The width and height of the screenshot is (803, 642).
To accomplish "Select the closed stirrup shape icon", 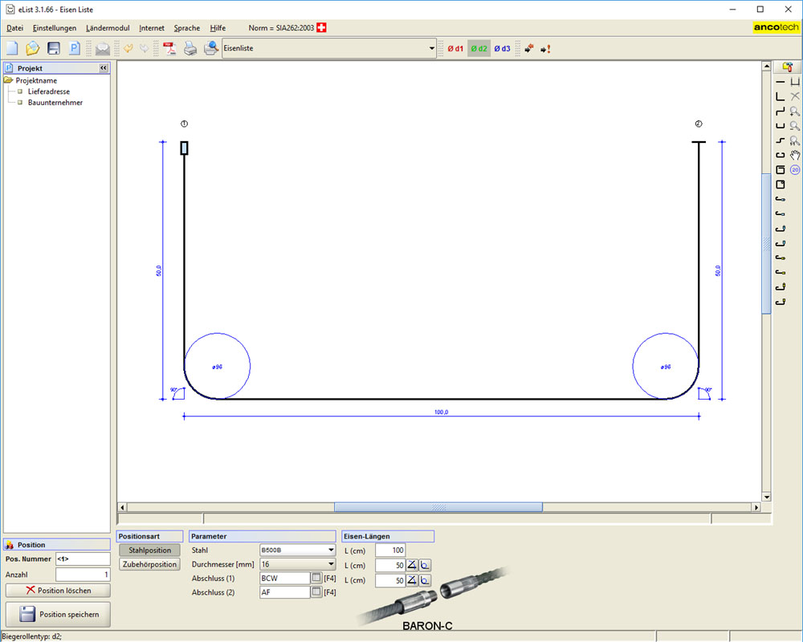I will (780, 170).
